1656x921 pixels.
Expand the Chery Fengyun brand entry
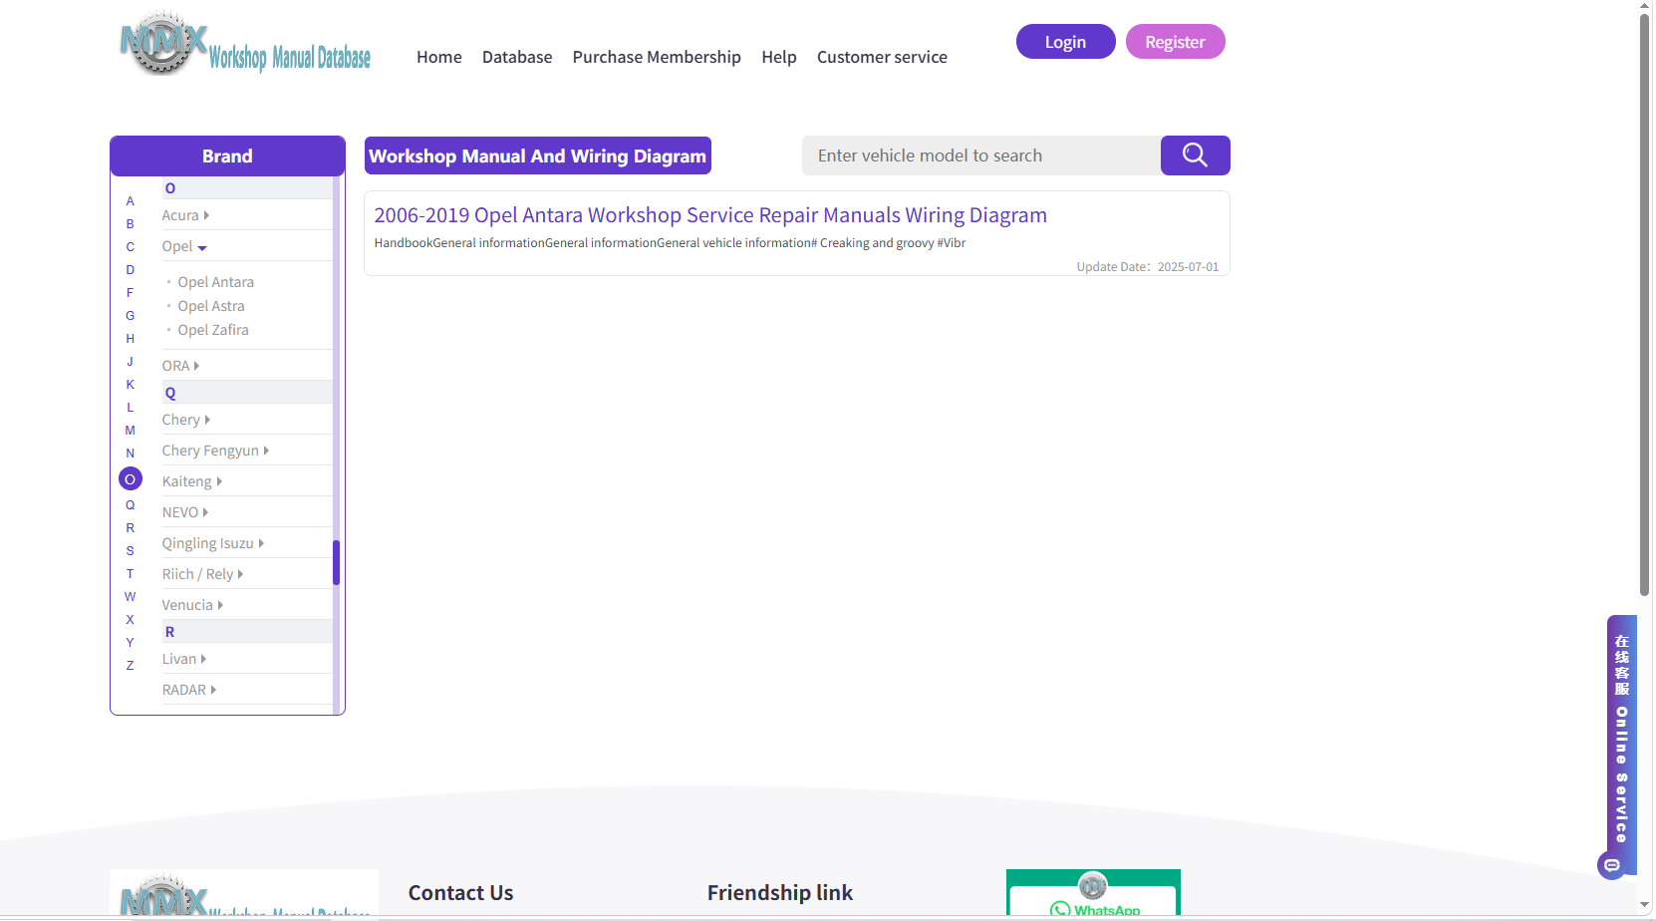click(x=215, y=451)
